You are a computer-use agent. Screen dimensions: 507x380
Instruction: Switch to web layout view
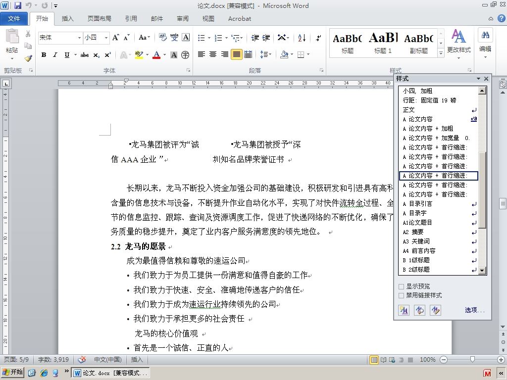(x=392, y=360)
